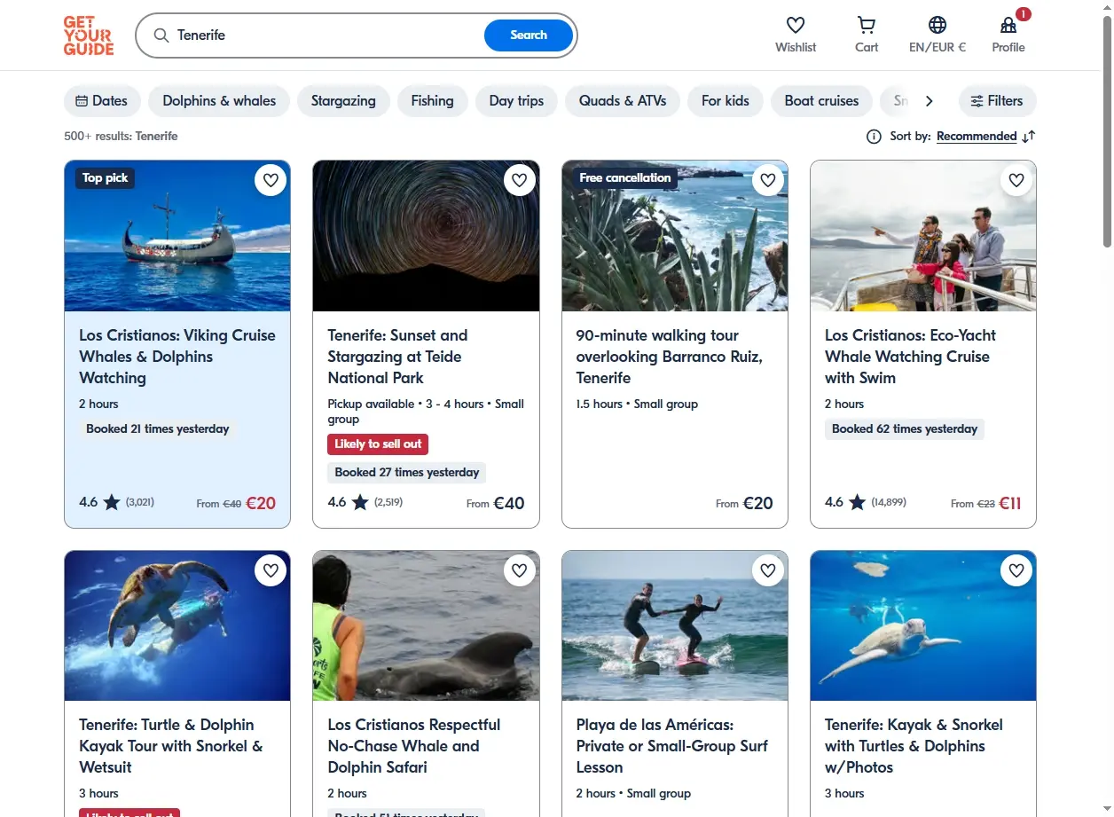Image resolution: width=1114 pixels, height=817 pixels.
Task: Open Tenerife: Sunset and Stargazing title
Action: 397,357
